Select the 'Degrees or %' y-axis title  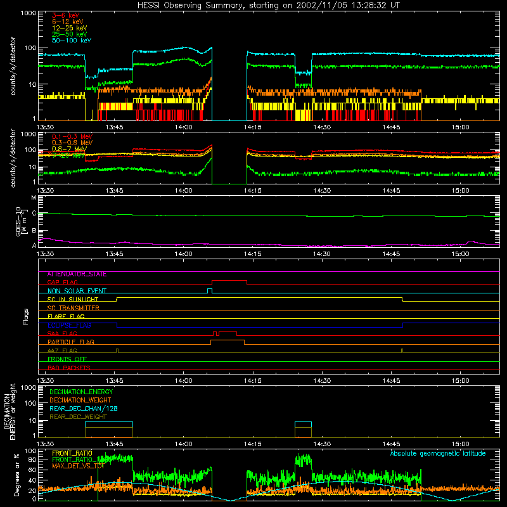16,475
